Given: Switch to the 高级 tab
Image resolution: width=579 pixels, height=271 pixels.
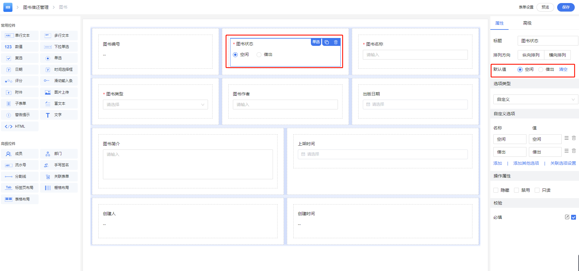Looking at the screenshot, I should click(527, 23).
